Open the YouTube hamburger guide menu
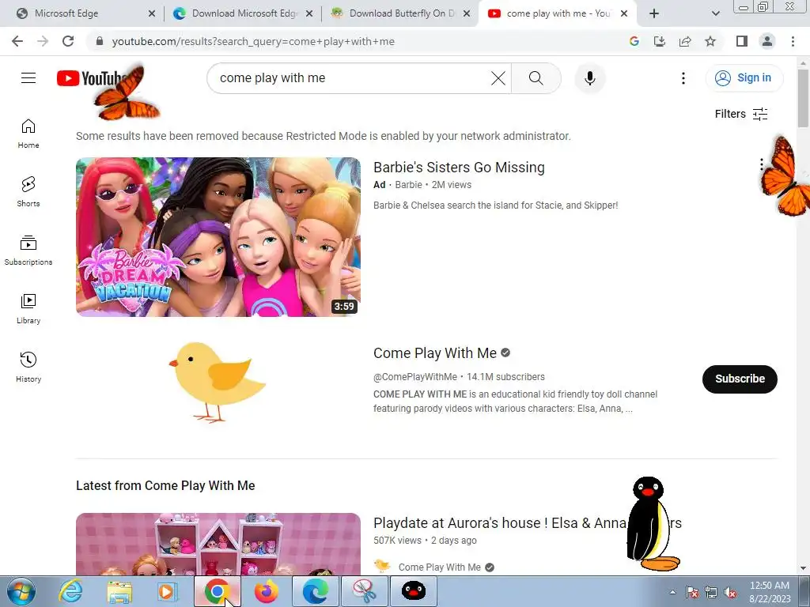Image resolution: width=810 pixels, height=607 pixels. coord(28,78)
